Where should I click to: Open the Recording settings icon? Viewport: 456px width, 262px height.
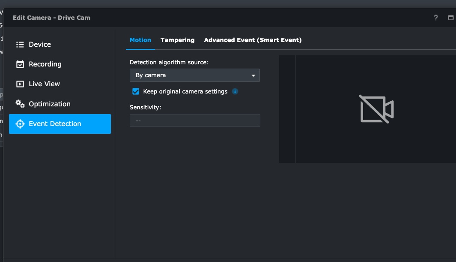20,64
